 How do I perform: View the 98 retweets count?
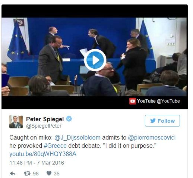36,174
